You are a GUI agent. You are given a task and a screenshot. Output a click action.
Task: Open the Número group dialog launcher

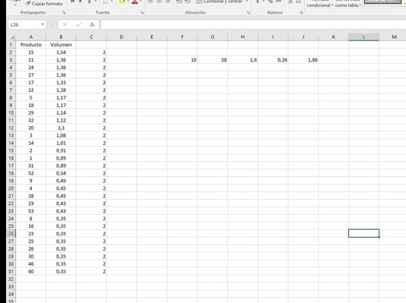(x=301, y=12)
